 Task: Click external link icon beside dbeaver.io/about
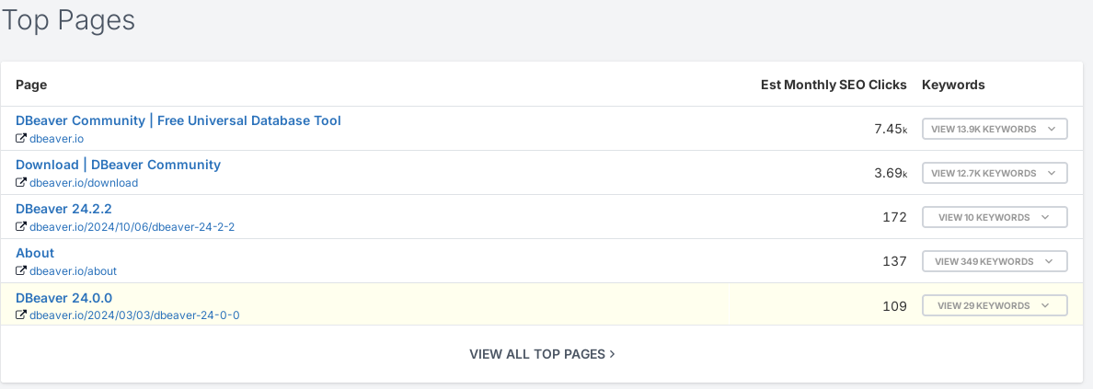(x=21, y=269)
